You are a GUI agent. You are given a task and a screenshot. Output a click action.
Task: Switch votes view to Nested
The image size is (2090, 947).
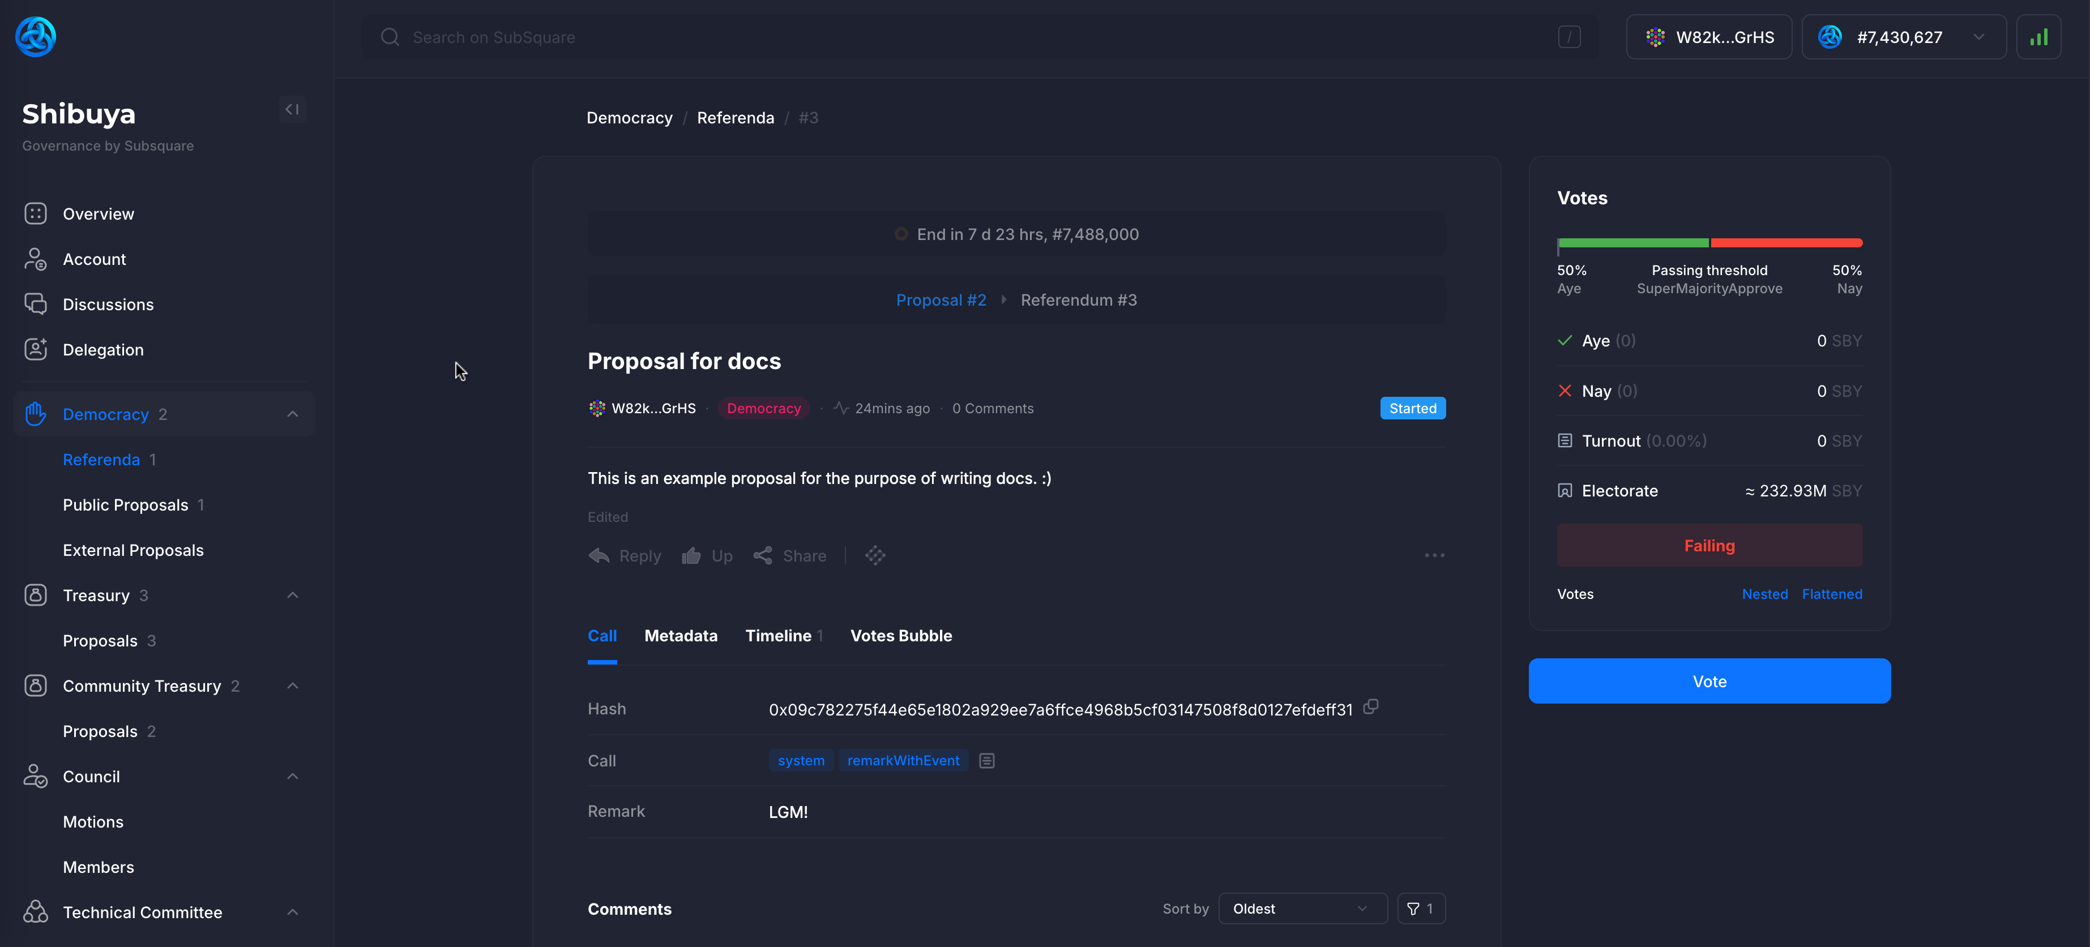point(1764,594)
